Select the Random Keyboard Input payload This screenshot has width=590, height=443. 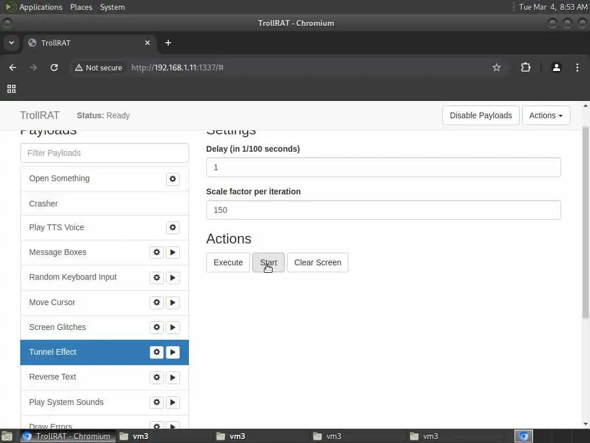105,277
